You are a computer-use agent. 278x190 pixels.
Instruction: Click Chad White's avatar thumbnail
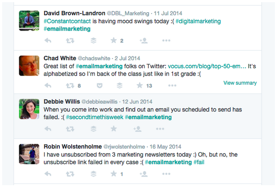pyautogui.click(x=29, y=66)
